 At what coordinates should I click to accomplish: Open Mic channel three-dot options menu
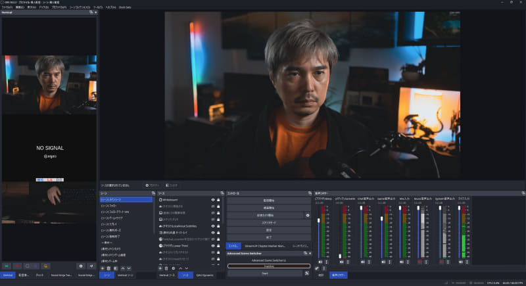408,262
